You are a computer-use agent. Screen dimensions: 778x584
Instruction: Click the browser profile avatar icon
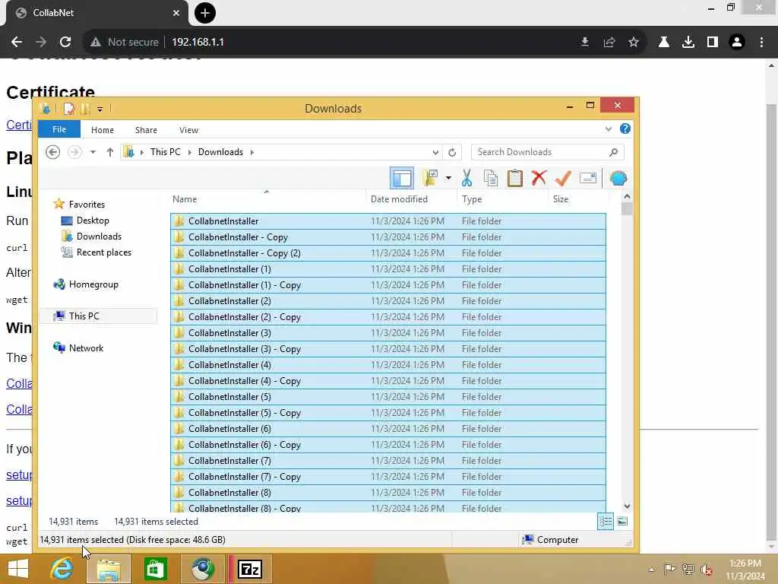[x=737, y=43]
